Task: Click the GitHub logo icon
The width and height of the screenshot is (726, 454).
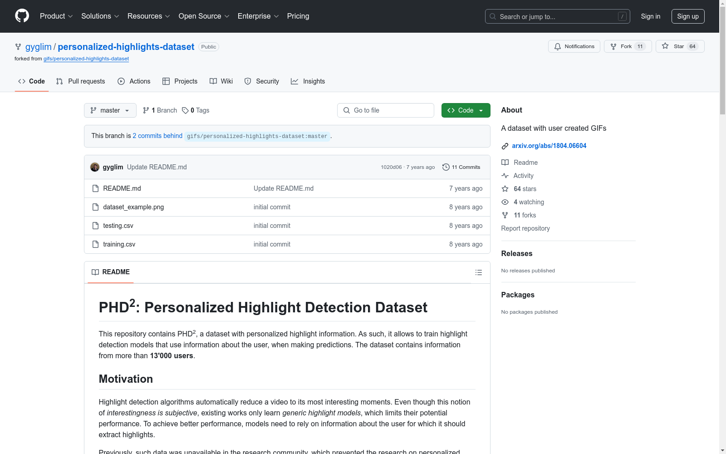Action: (x=22, y=16)
